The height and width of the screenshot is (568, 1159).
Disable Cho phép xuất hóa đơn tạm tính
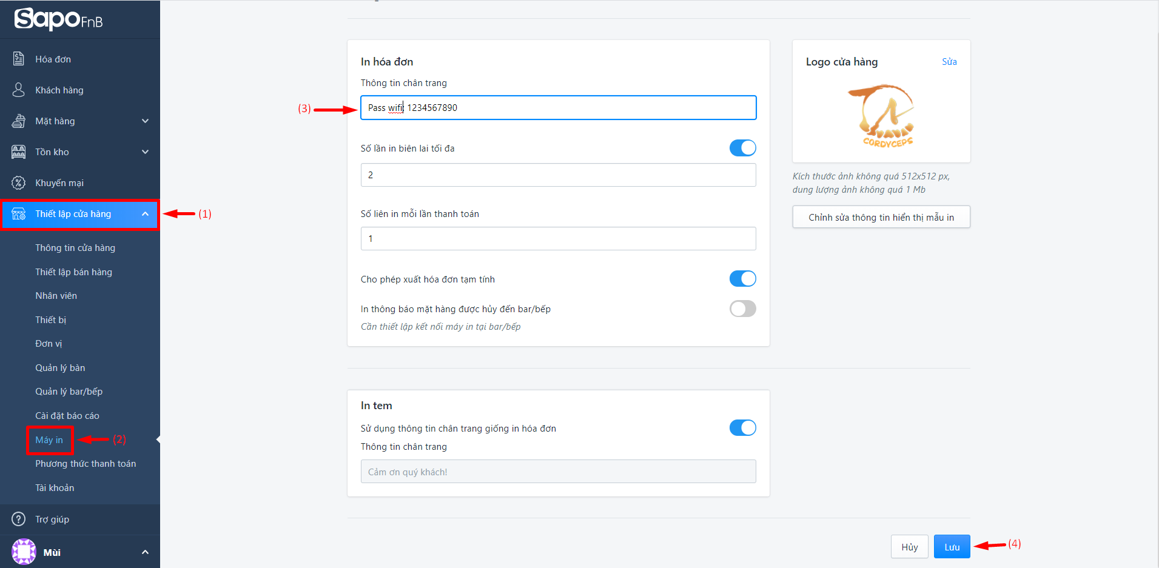pos(742,279)
